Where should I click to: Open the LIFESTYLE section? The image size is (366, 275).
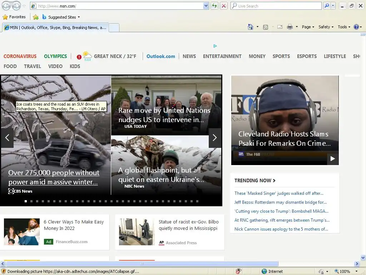pyautogui.click(x=335, y=56)
